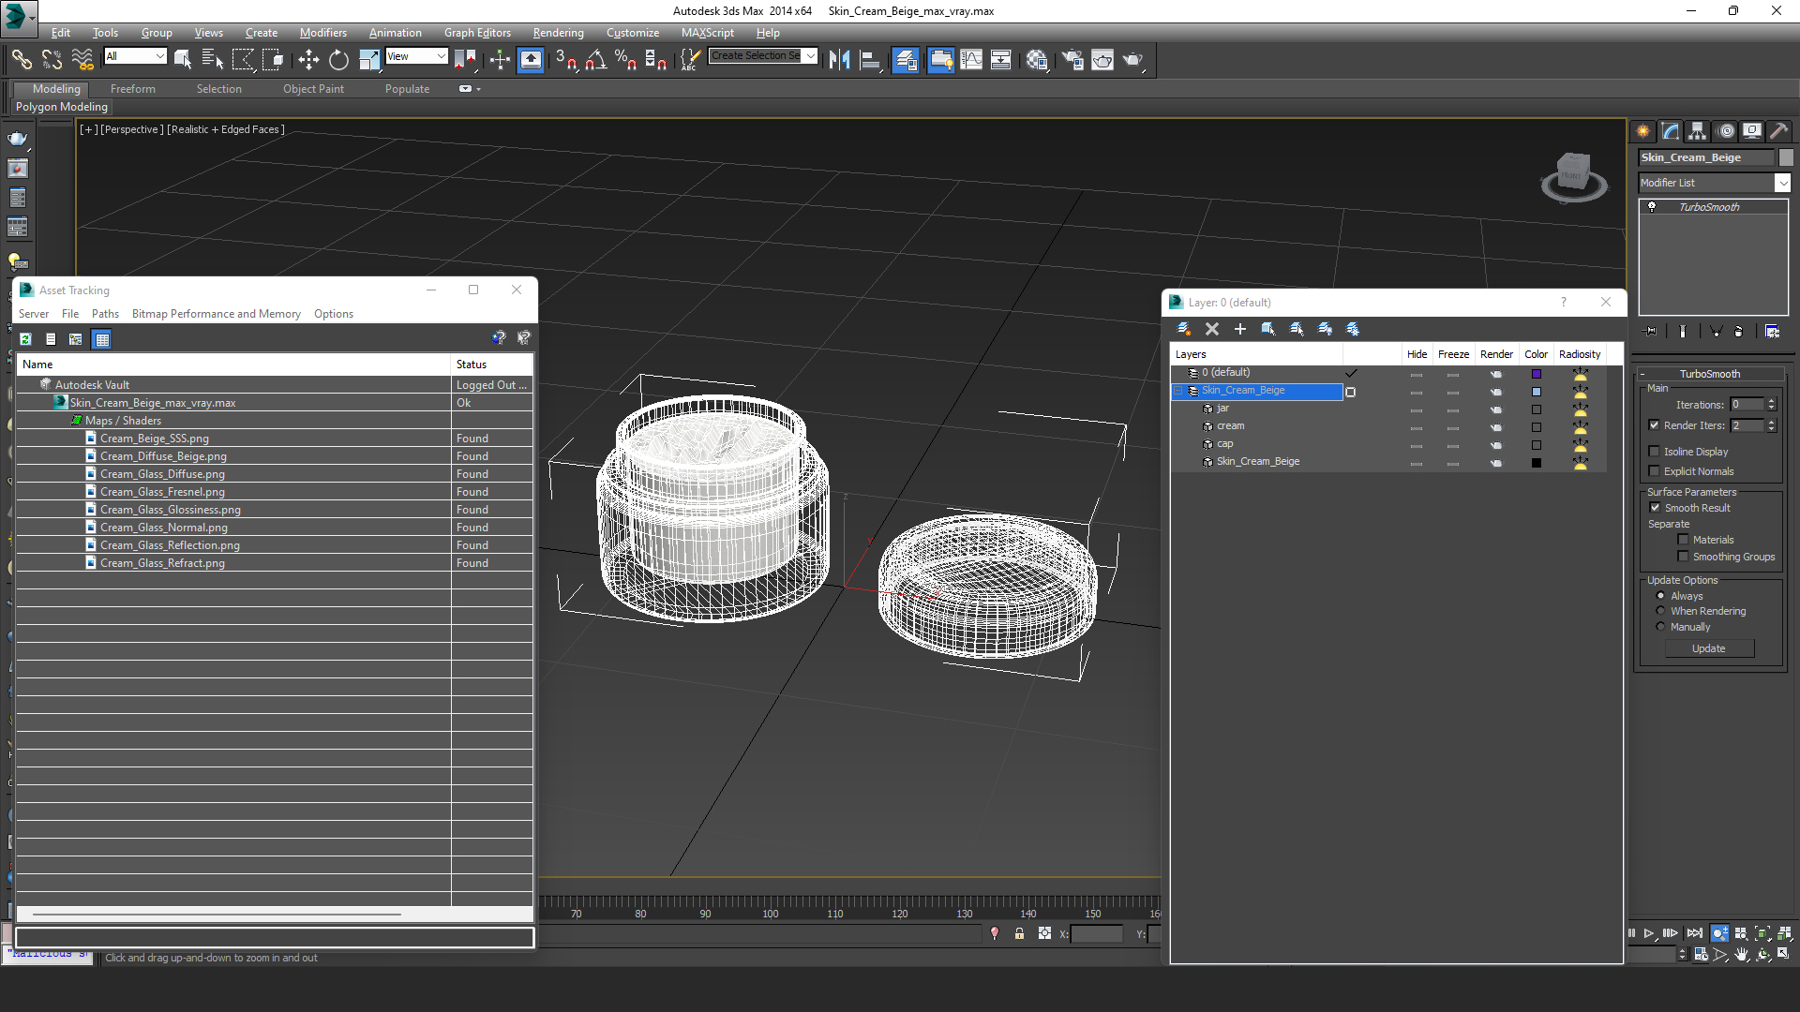This screenshot has height=1012, width=1800.
Task: Select the When Rendering radio option
Action: pos(1660,611)
